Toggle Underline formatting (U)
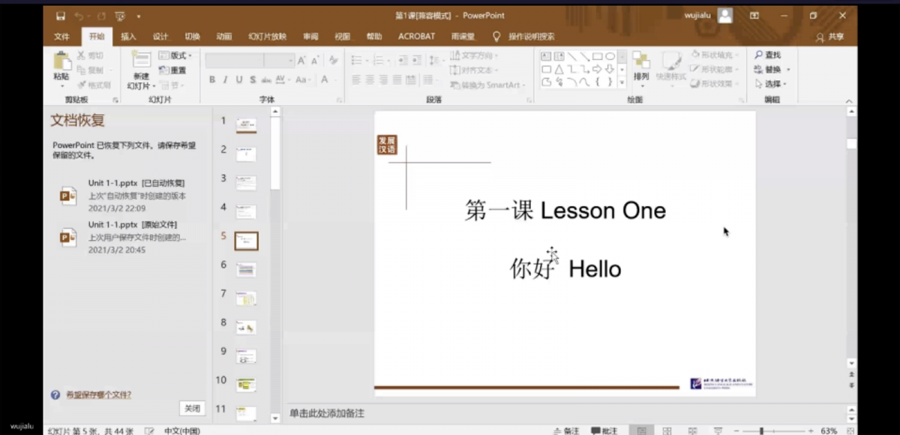The height and width of the screenshot is (435, 900). 239,79
